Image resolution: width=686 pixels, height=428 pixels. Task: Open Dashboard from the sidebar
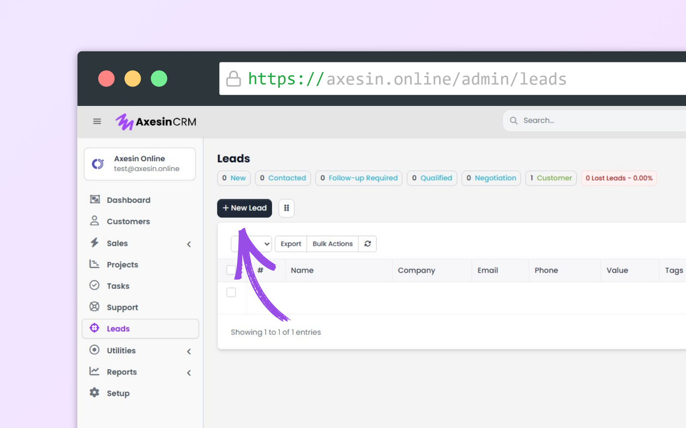(x=128, y=200)
